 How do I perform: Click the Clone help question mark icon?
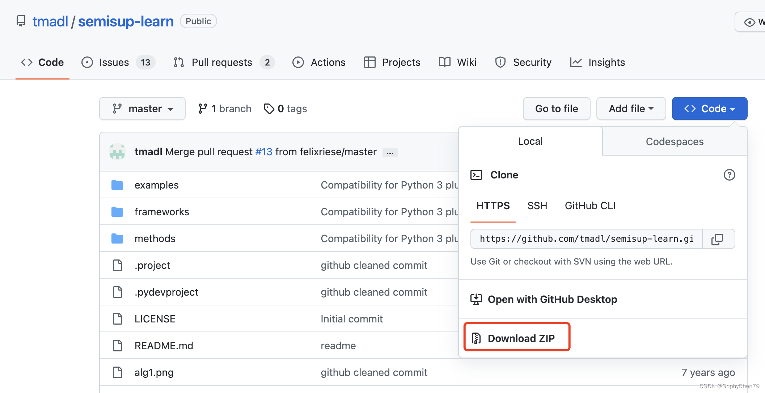click(x=729, y=175)
